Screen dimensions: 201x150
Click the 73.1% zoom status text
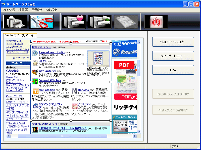(175, 146)
